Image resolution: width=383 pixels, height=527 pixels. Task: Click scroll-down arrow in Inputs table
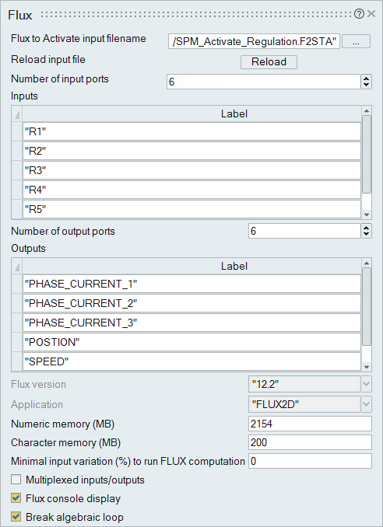click(367, 214)
